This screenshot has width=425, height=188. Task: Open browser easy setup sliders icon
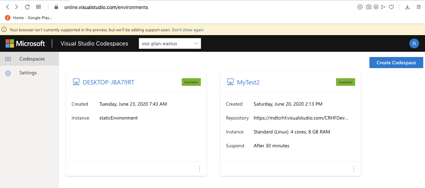coord(419,7)
